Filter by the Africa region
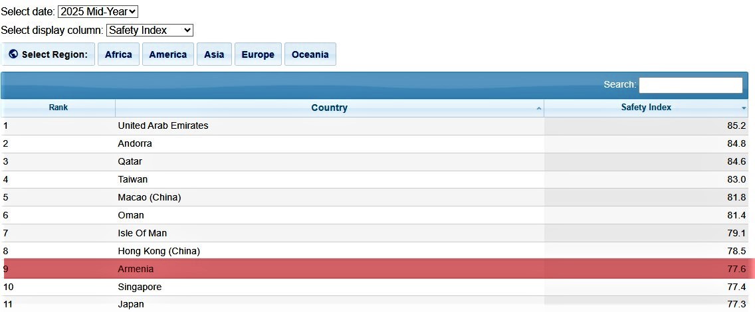Image resolution: width=755 pixels, height=312 pixels. [x=118, y=54]
